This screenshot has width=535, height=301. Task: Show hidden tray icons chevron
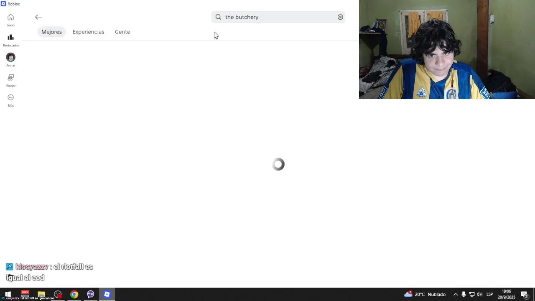456,294
